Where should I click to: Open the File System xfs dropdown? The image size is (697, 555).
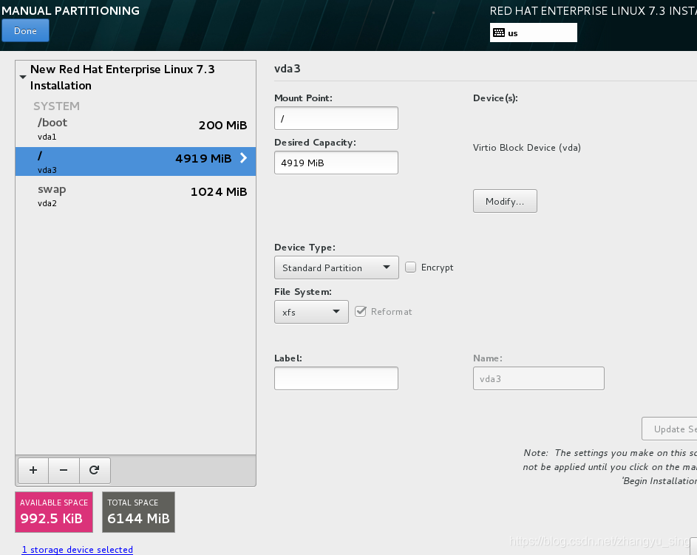tap(311, 312)
